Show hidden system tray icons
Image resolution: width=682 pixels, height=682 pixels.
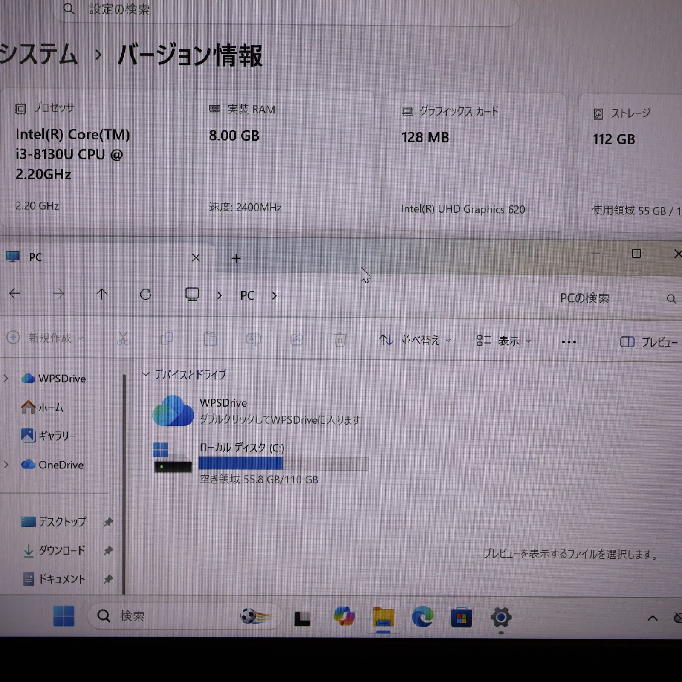tap(653, 618)
